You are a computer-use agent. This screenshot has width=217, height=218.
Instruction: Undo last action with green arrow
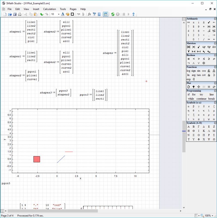(x=42, y=14)
